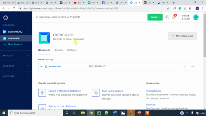The height and width of the screenshot is (116, 206).
Task: Open the droplet's three-dot more menu
Action: click(193, 67)
